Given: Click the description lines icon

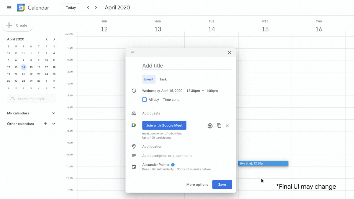Looking at the screenshot, I should coord(134,156).
